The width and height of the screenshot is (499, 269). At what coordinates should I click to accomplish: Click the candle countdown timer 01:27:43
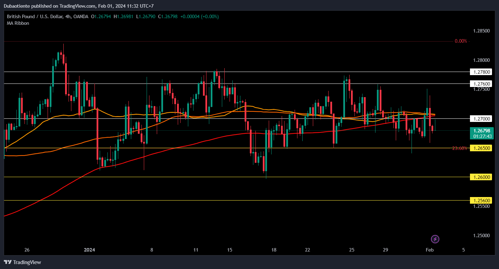tap(482, 136)
